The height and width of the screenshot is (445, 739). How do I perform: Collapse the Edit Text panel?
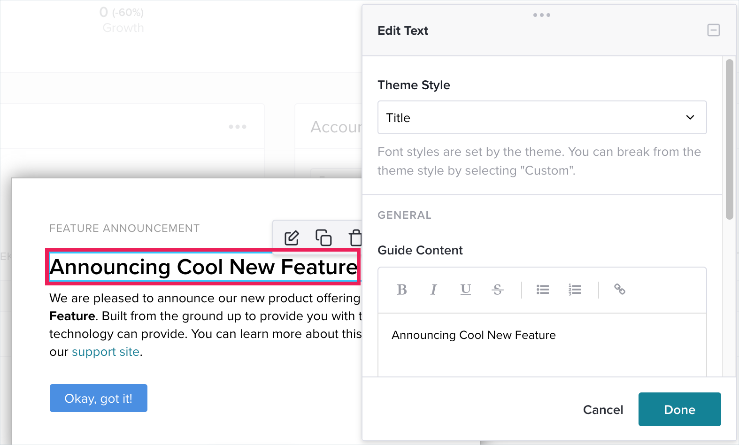714,31
